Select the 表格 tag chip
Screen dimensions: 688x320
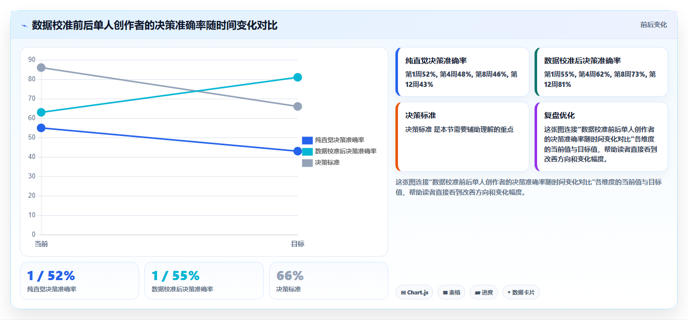pyautogui.click(x=451, y=292)
